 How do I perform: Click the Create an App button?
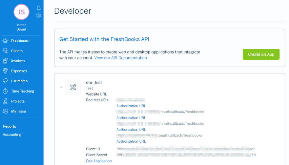[x=261, y=54]
